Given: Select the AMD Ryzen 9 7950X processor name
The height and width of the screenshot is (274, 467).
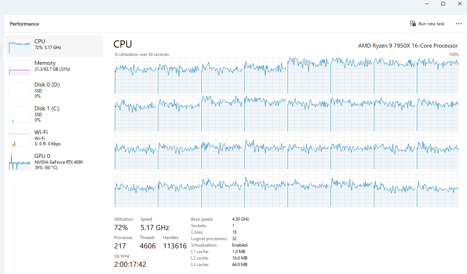Looking at the screenshot, I should click(408, 46).
